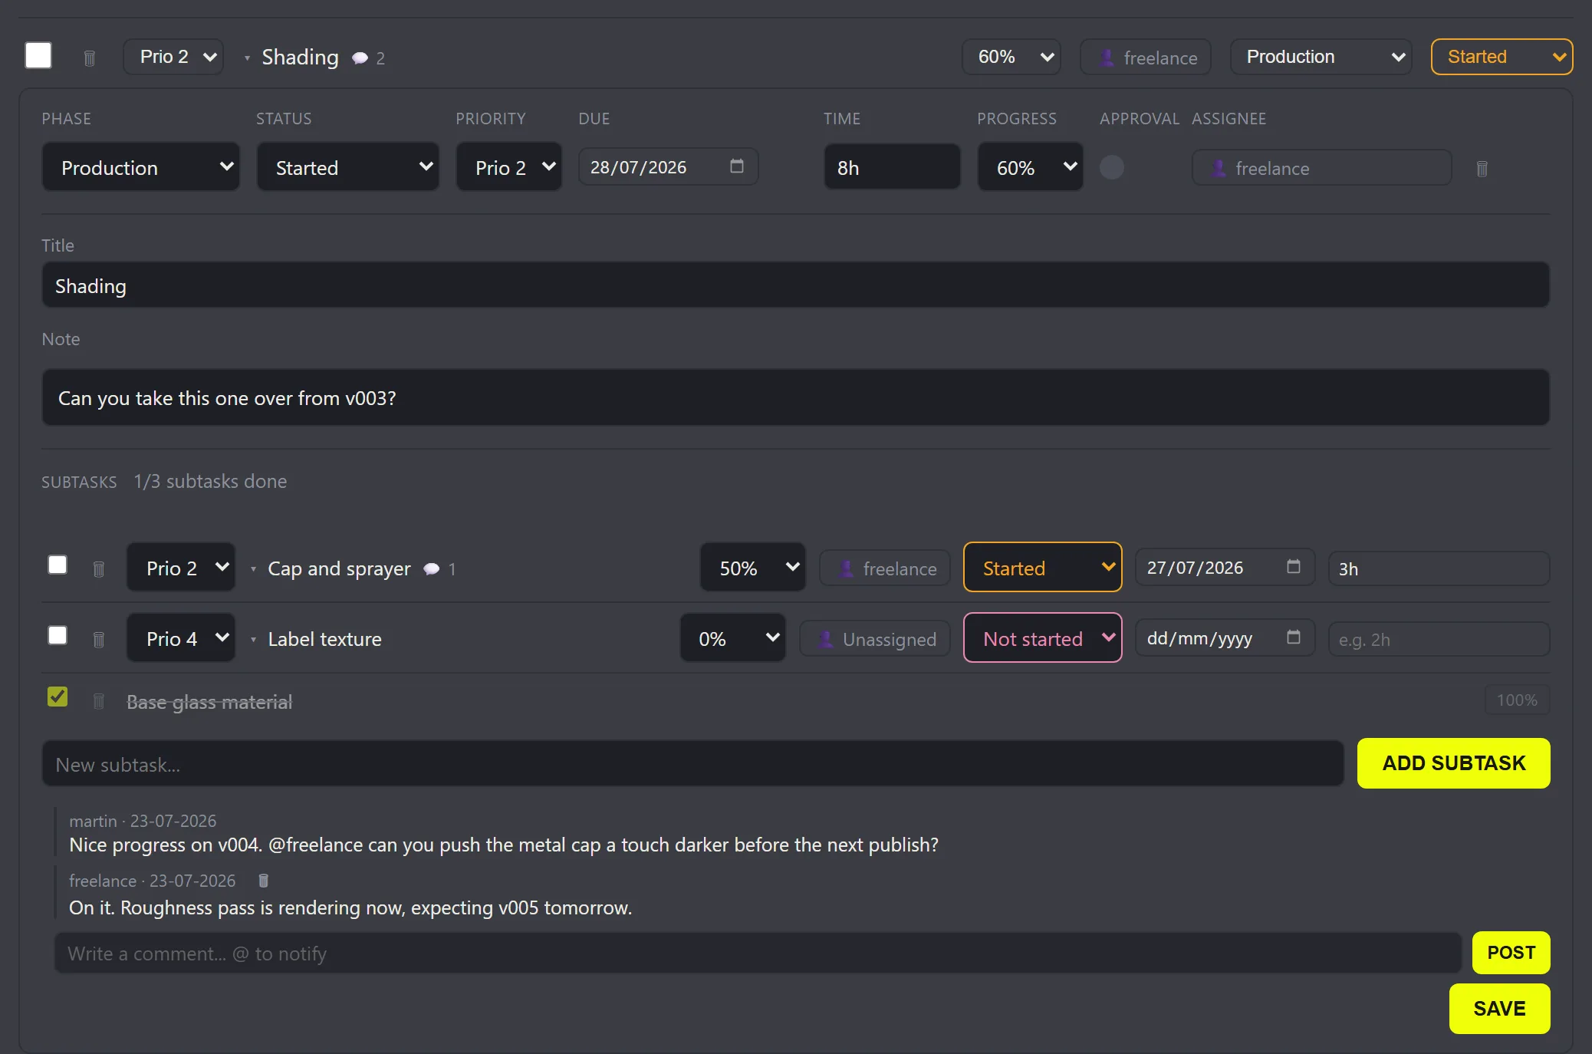
Task: Click the SAVE button
Action: [x=1499, y=1009]
